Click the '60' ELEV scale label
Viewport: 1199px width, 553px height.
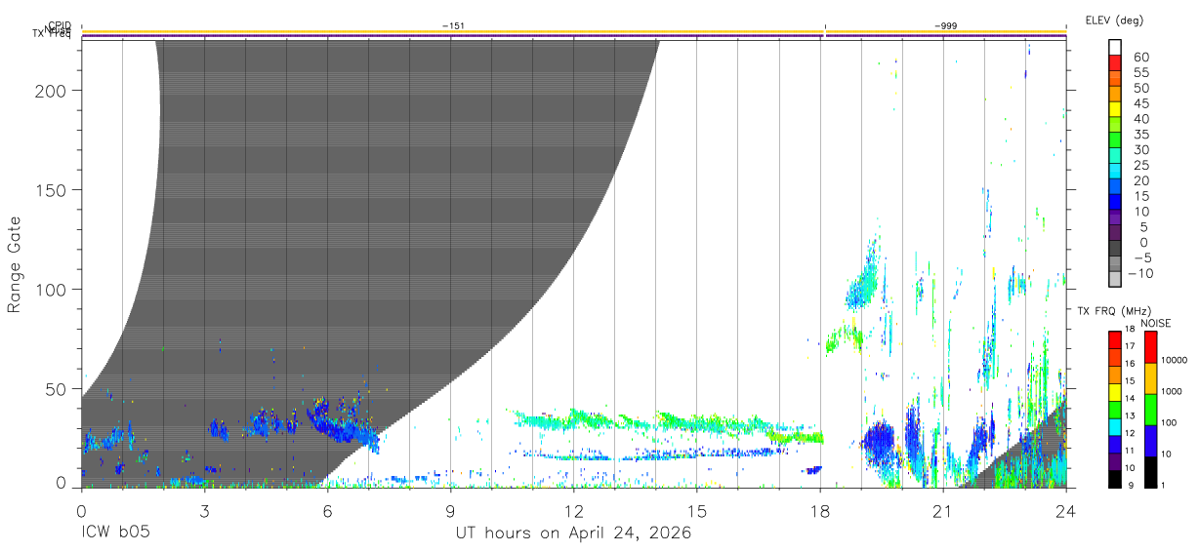[x=1140, y=58]
